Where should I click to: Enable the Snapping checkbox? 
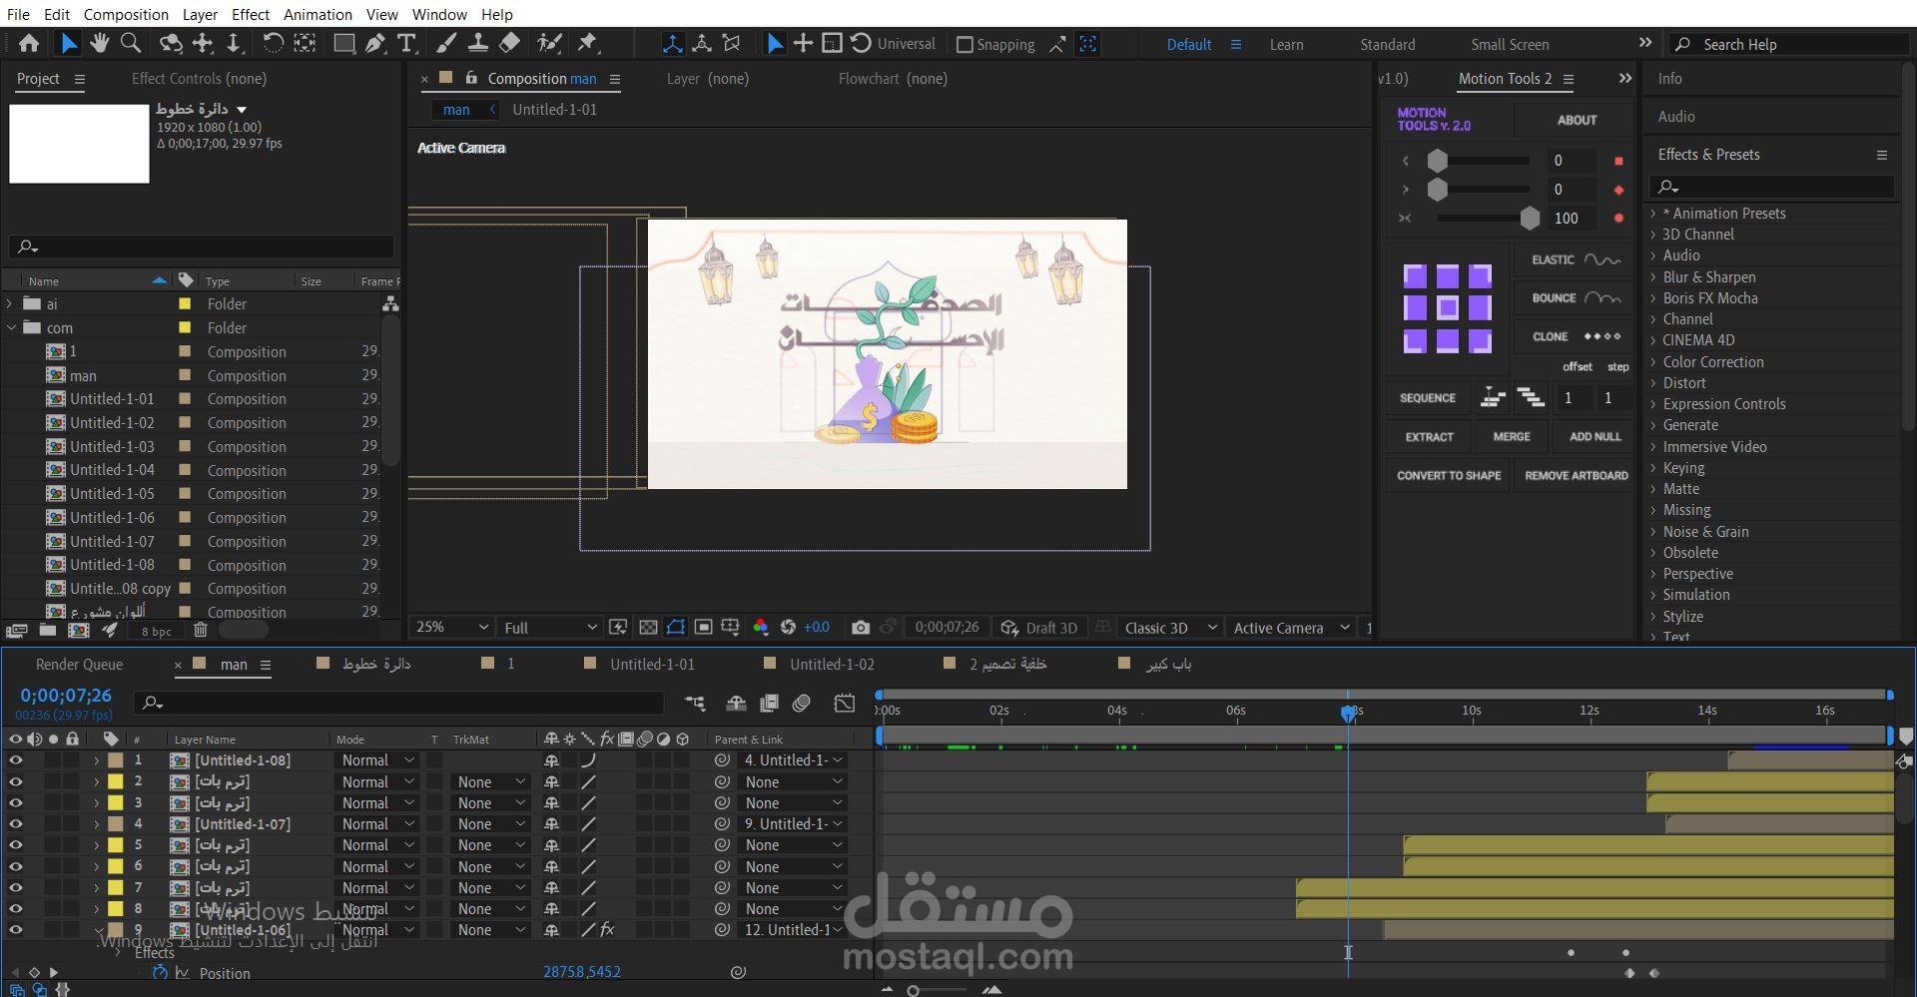point(964,45)
